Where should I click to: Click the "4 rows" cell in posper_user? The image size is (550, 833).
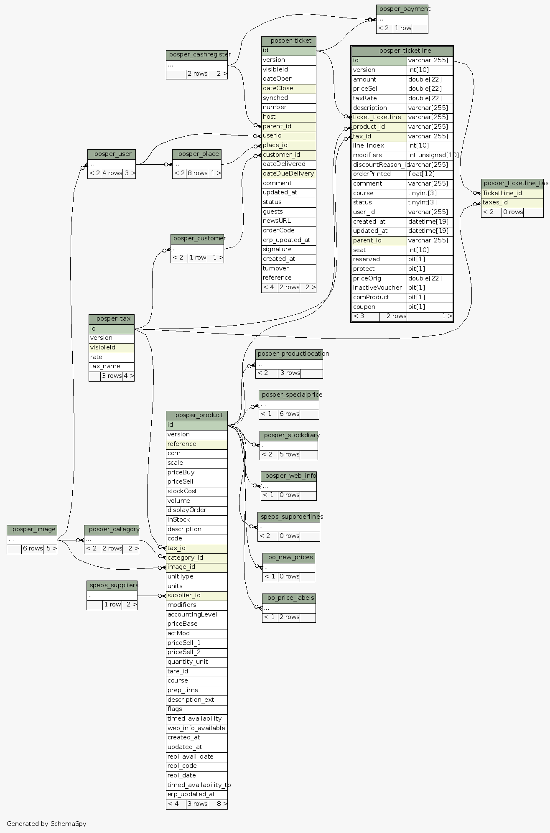click(112, 173)
